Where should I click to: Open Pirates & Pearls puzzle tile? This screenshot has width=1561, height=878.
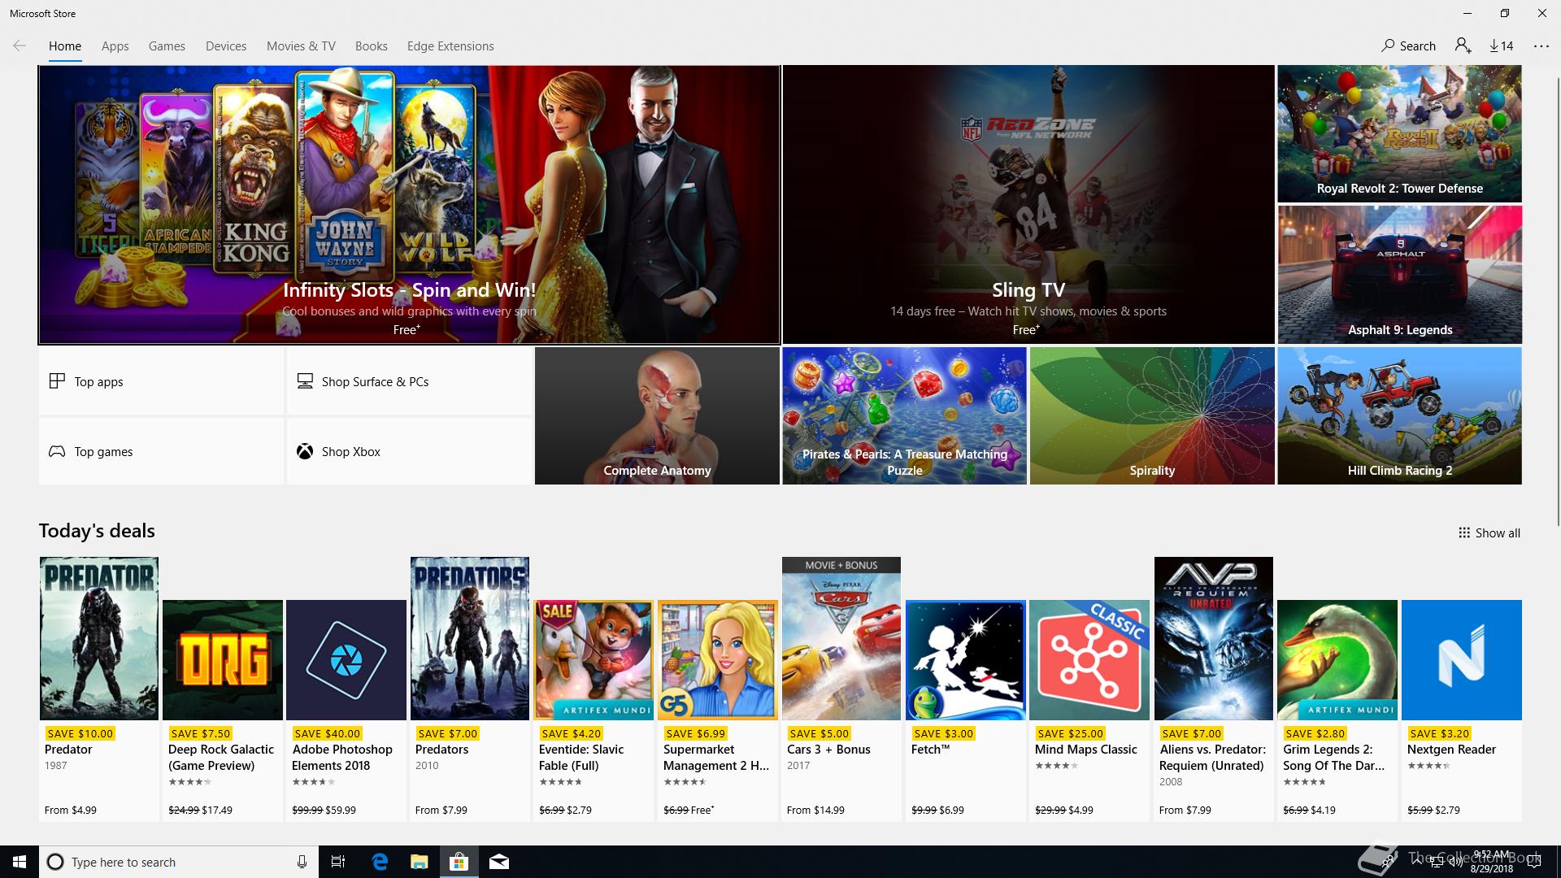click(x=905, y=416)
